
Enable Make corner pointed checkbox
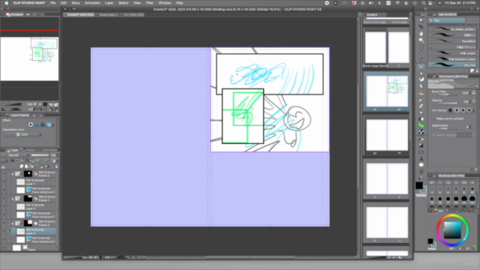pos(433,118)
